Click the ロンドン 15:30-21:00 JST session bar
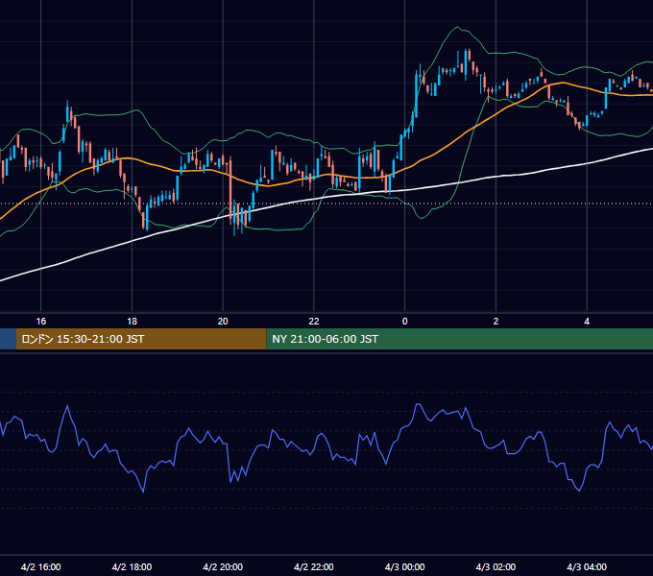Image resolution: width=653 pixels, height=576 pixels. [141, 339]
